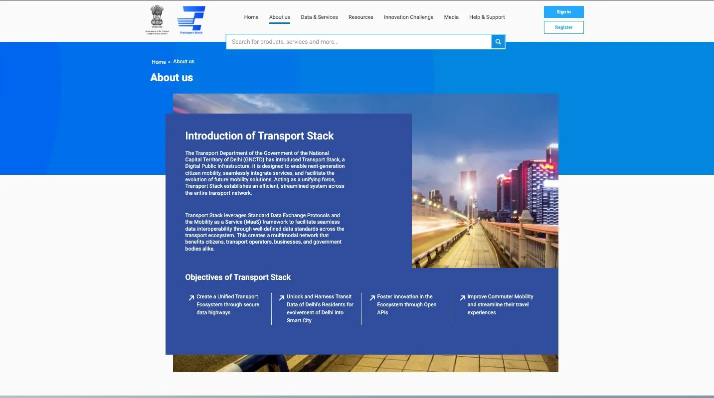Click paragraph starting Transport Stack leverages Standard Data
This screenshot has width=714, height=398.
(265, 232)
